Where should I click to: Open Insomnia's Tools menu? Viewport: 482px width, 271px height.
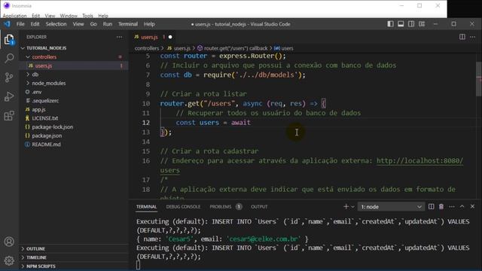(87, 15)
